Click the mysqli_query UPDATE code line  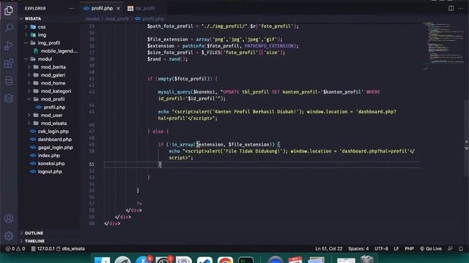tap(269, 95)
